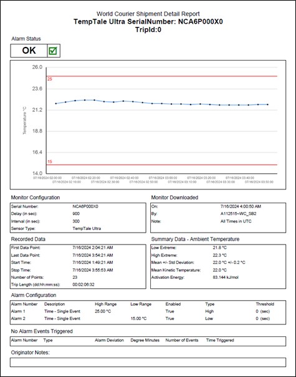Click Activation Energy value '83.144 kJ/mol'
Viewport: 296px width, 377px height.
[226, 278]
